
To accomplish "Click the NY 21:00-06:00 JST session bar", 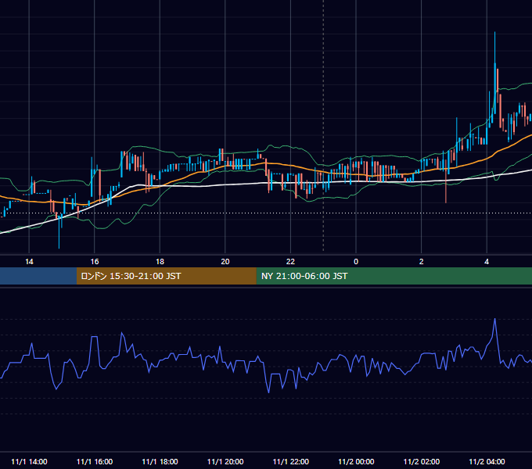I will coord(394,276).
